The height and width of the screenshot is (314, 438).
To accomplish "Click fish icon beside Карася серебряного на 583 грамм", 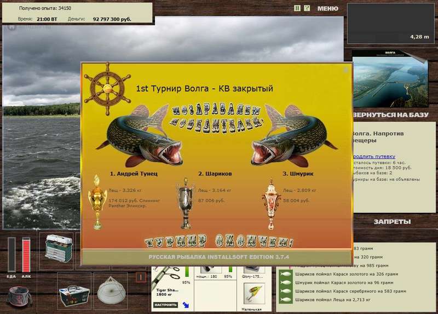I will (285, 291).
